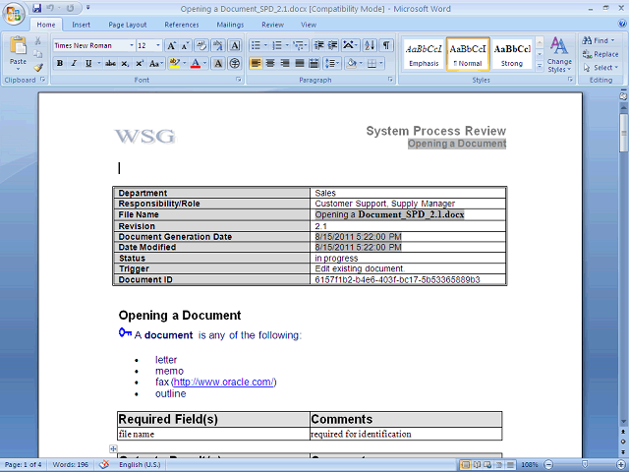Image resolution: width=629 pixels, height=472 pixels.
Task: Click Words: 196 in status bar
Action: (71, 465)
